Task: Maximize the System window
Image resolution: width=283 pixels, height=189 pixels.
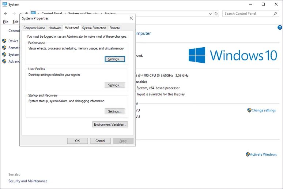Action: point(263,4)
